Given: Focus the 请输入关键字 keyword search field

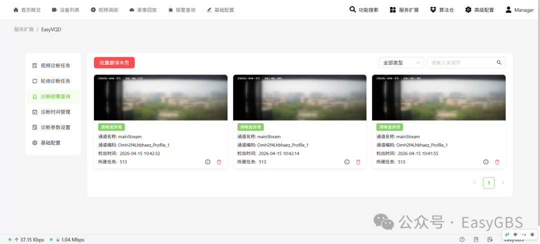Looking at the screenshot, I should [x=466, y=62].
